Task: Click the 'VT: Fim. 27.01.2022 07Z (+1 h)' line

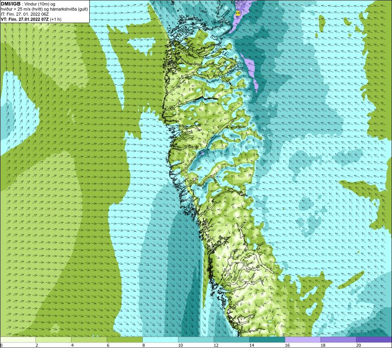Action: pyautogui.click(x=31, y=19)
